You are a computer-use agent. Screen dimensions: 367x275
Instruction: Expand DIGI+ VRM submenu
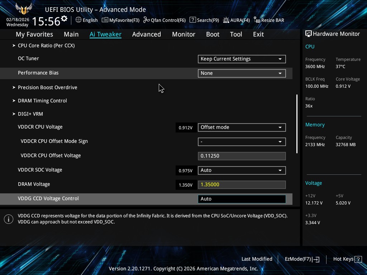[x=30, y=114]
